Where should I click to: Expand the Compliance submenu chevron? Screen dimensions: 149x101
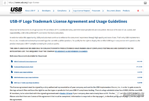point(69,11)
